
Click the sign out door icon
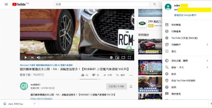pyautogui.click(x=167, y=51)
